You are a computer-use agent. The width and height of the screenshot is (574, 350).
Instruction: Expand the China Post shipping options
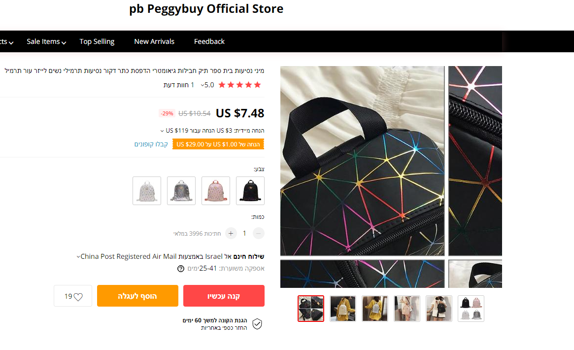click(79, 256)
